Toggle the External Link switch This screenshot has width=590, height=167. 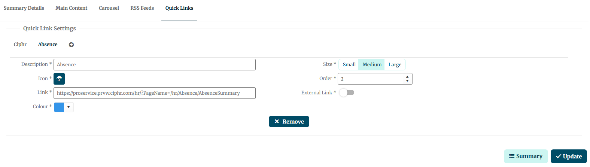point(347,92)
